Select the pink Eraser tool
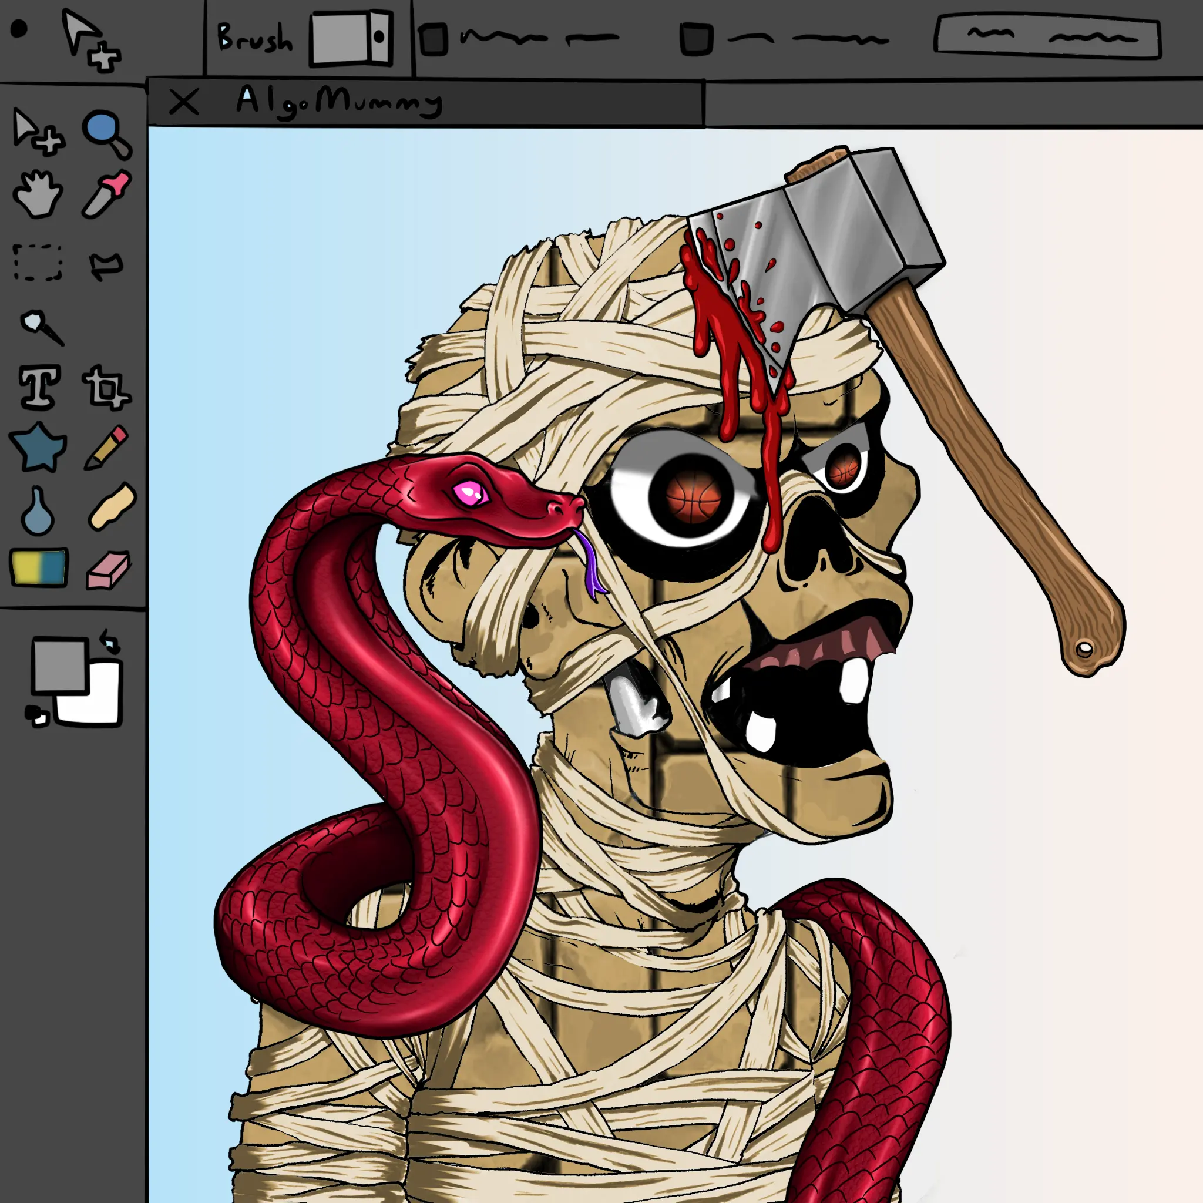Image resolution: width=1203 pixels, height=1203 pixels. coord(107,570)
